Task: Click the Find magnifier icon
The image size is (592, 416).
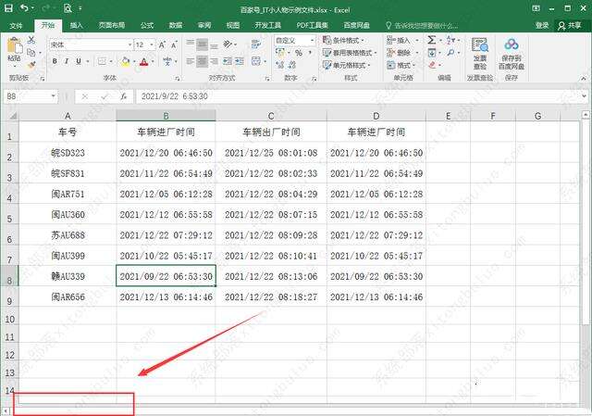Action: tap(450, 53)
